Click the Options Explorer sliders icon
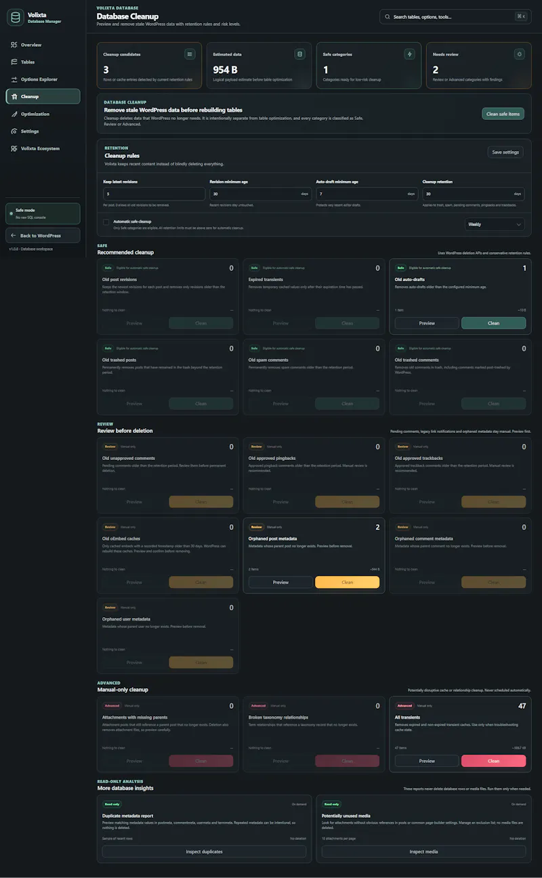This screenshot has width=542, height=878. click(x=14, y=79)
